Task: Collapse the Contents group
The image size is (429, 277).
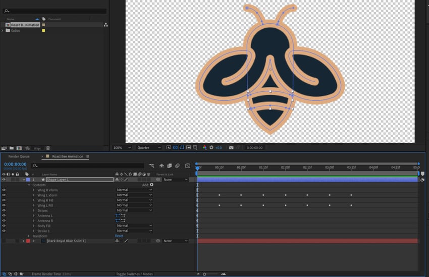Action: [x=29, y=185]
